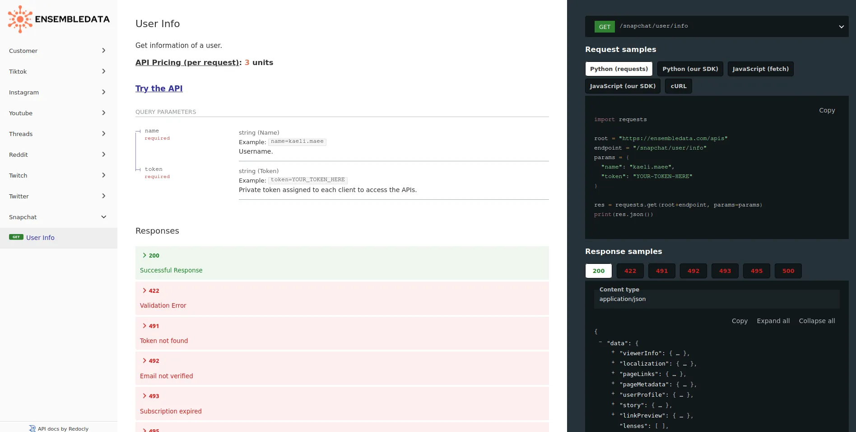The image size is (856, 432).
Task: Switch to the cURL sample tab
Action: [679, 86]
